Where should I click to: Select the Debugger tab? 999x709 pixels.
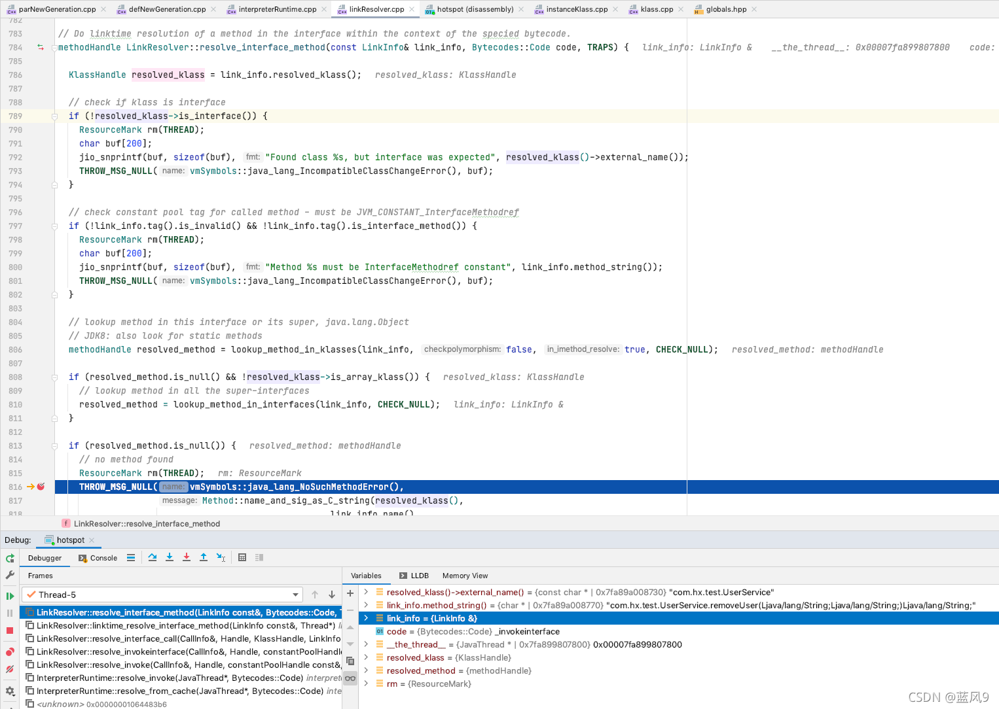(45, 558)
